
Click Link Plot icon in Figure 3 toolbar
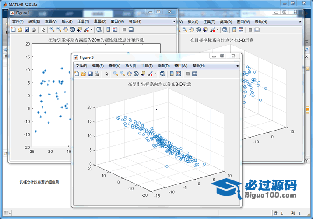[162, 74]
